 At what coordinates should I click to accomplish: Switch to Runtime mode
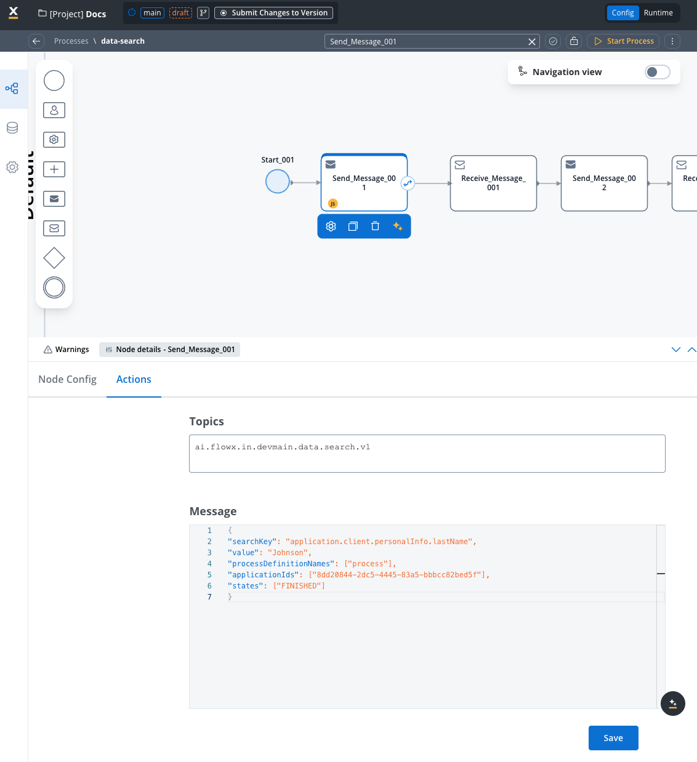point(658,13)
